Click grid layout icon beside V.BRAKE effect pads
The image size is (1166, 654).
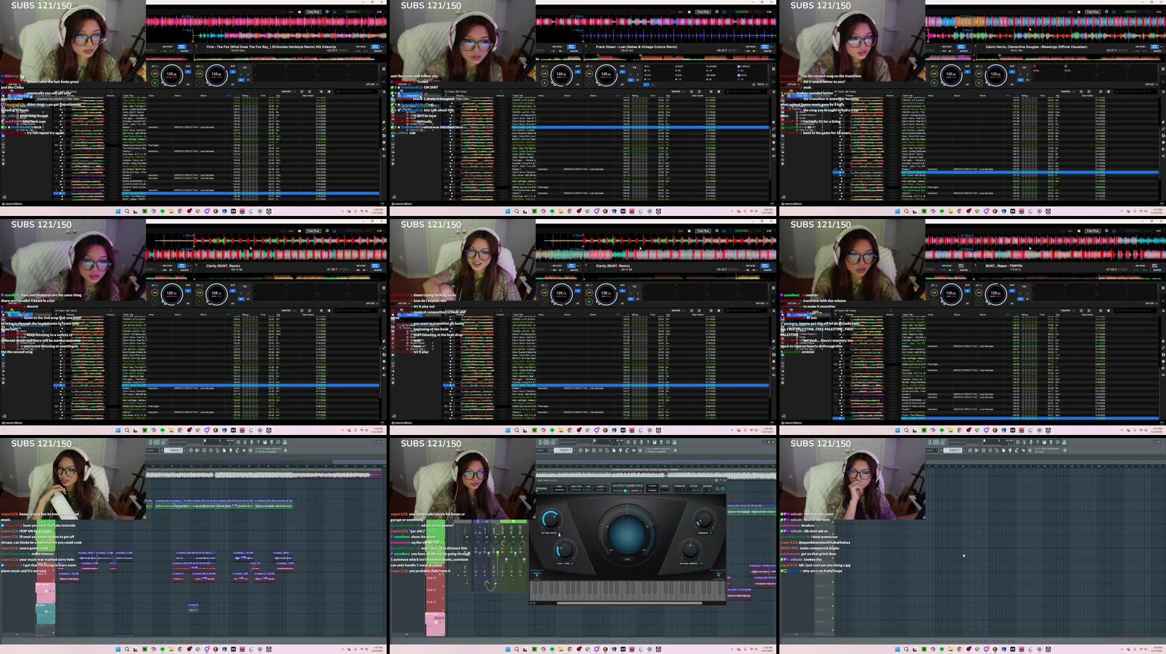773,69
